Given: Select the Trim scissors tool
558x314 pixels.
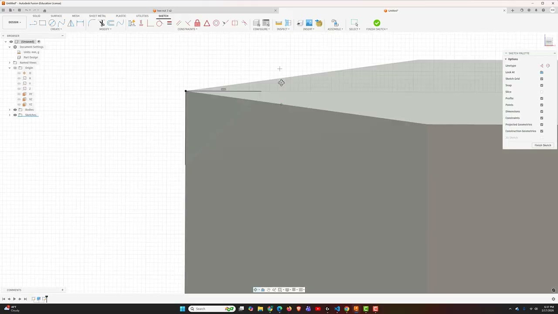Looking at the screenshot, I should coord(102,23).
